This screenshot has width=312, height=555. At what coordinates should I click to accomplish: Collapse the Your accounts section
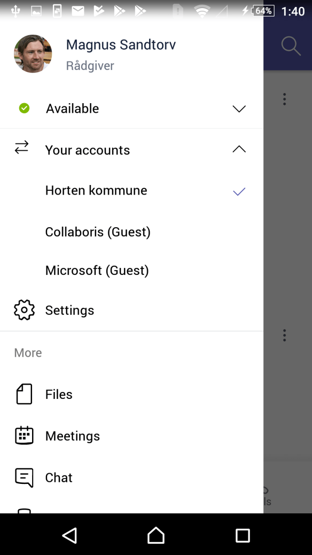(239, 149)
